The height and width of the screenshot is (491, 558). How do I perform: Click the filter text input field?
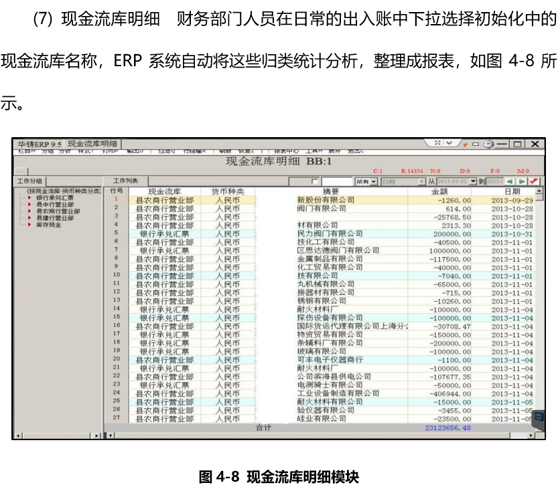tap(337, 181)
